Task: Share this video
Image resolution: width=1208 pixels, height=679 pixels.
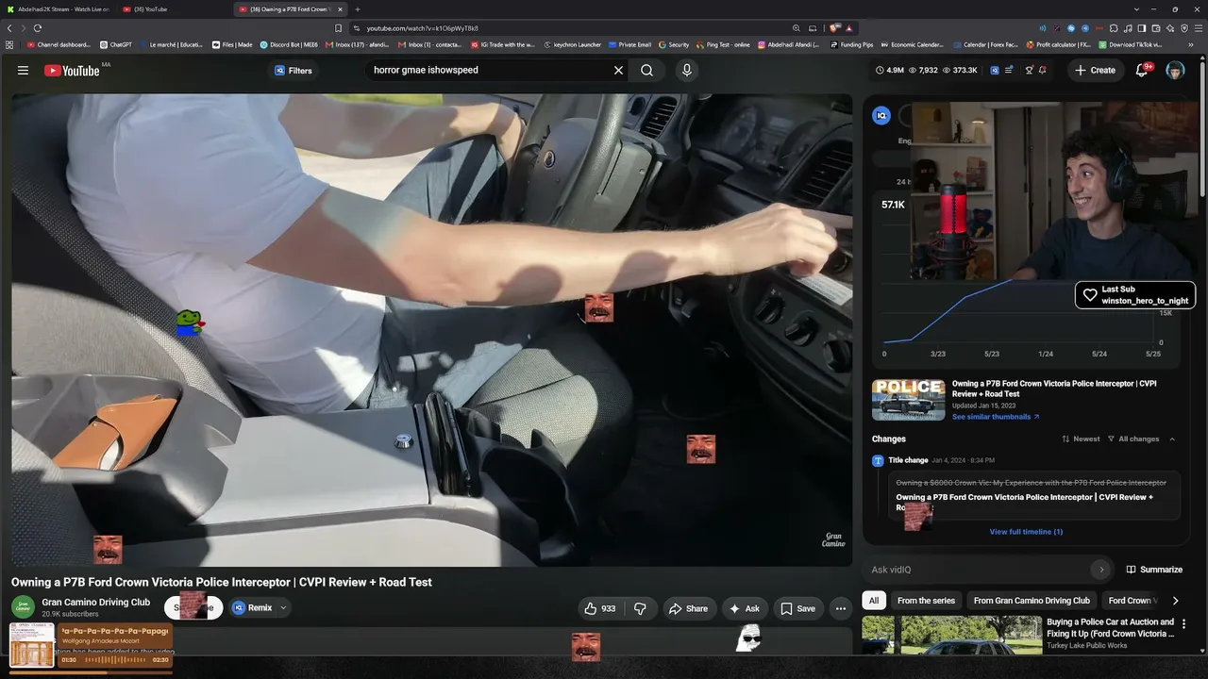Action: pos(688,608)
